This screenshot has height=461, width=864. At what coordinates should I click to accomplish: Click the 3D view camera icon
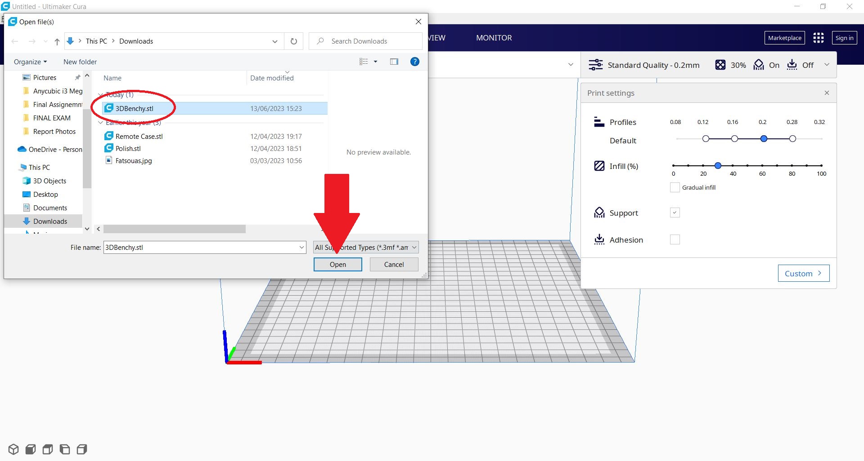(x=13, y=449)
